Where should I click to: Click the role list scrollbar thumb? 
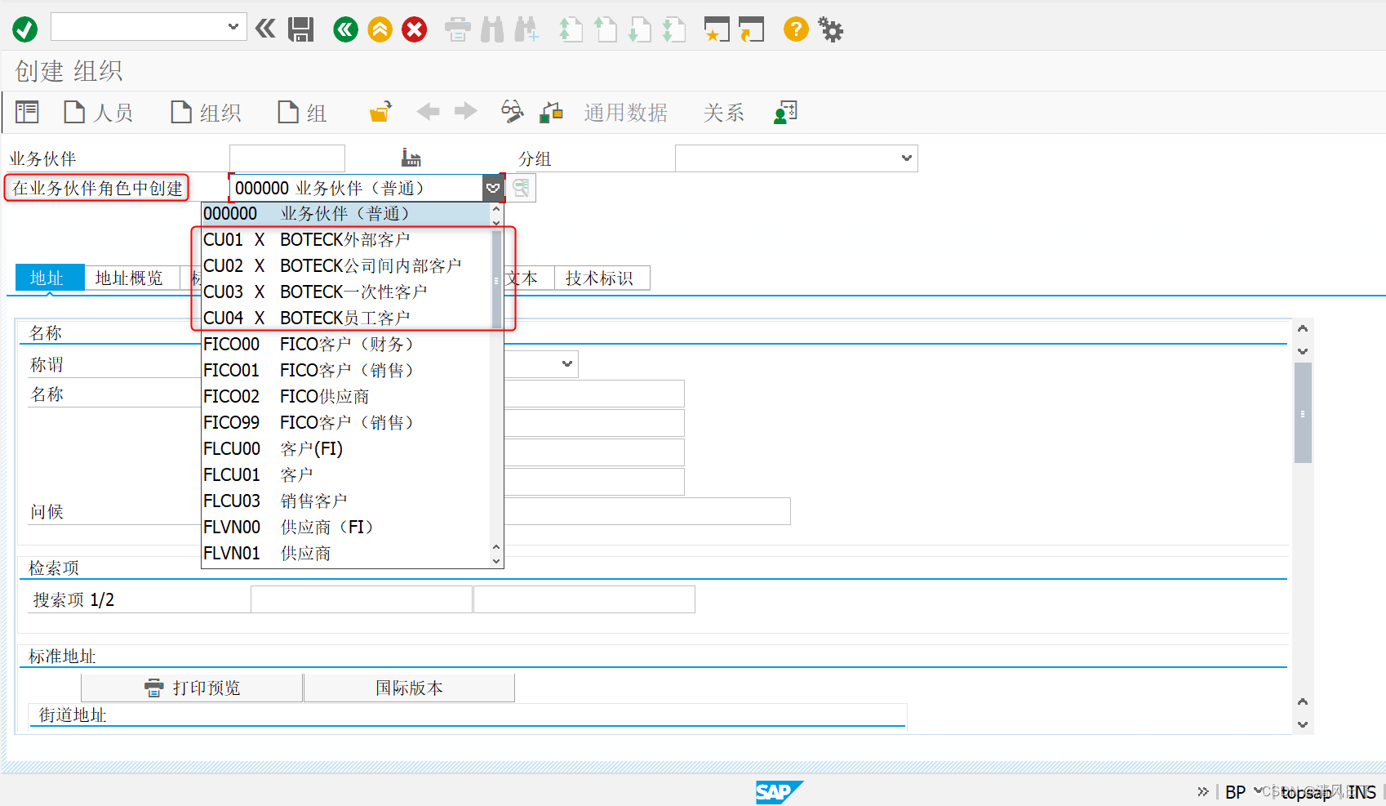click(496, 280)
